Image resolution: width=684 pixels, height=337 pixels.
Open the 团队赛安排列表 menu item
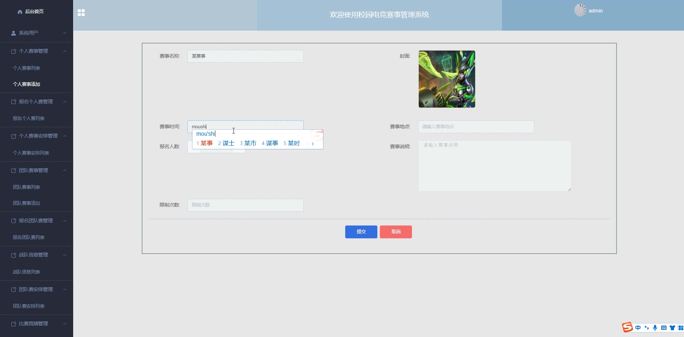pos(29,306)
